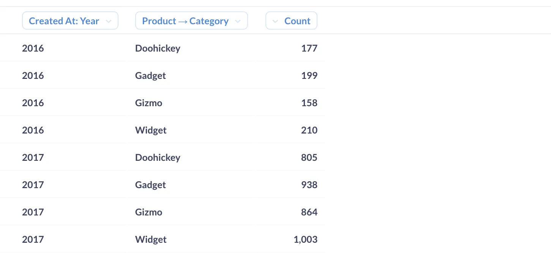The width and height of the screenshot is (551, 253).
Task: Open the Product → Category column options
Action: coord(191,20)
